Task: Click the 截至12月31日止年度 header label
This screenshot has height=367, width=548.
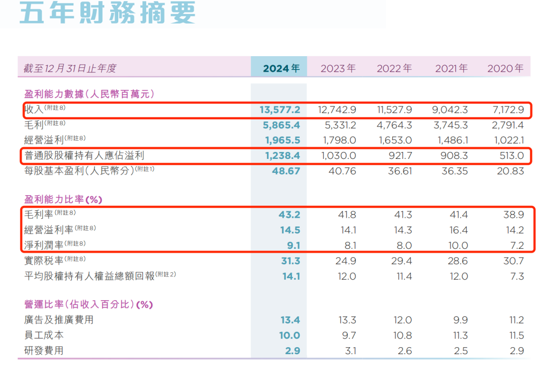Action: [70, 68]
